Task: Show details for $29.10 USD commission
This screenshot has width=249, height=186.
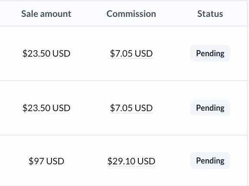Action: pos(131,161)
